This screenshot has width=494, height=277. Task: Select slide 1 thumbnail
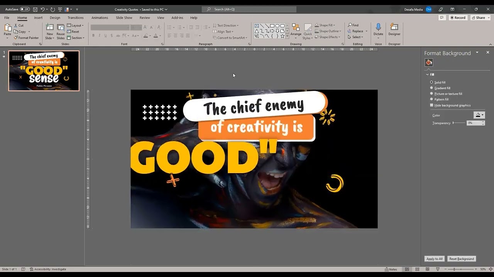[44, 71]
